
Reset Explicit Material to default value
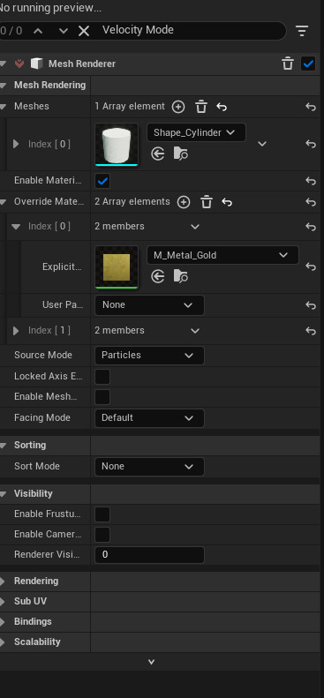point(311,266)
